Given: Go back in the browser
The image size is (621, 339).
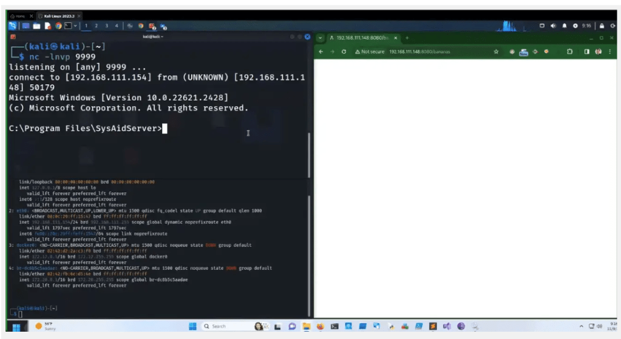Looking at the screenshot, I should click(x=321, y=52).
